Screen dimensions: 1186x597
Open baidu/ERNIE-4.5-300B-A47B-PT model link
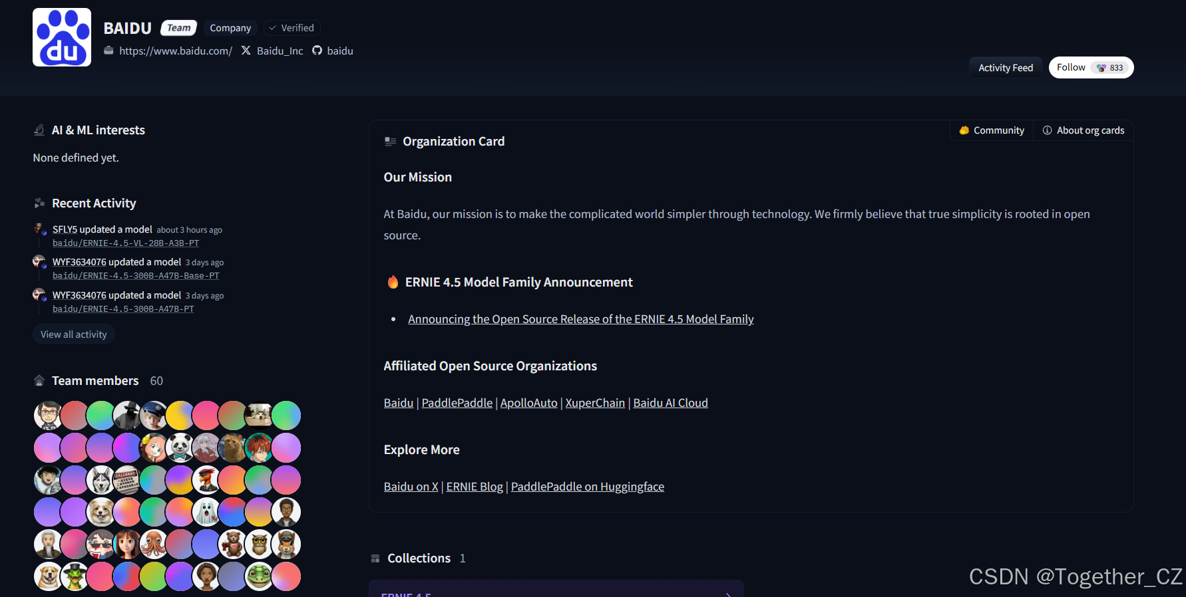click(x=123, y=309)
